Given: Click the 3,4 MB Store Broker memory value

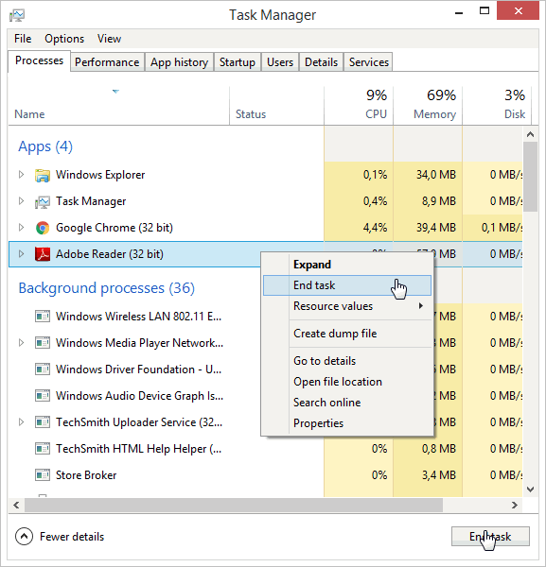Looking at the screenshot, I should pyautogui.click(x=439, y=475).
